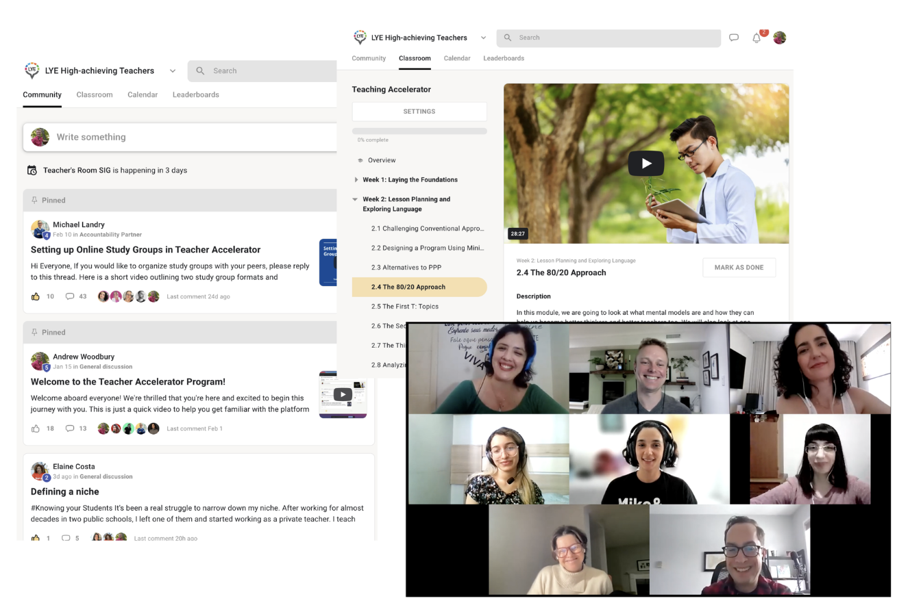Like the Welcome to Teacher Accelerator post
The image size is (910, 616).
click(x=35, y=428)
